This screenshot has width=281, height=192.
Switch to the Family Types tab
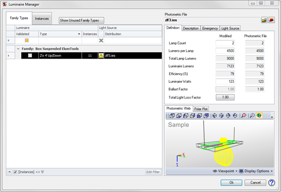point(19,18)
